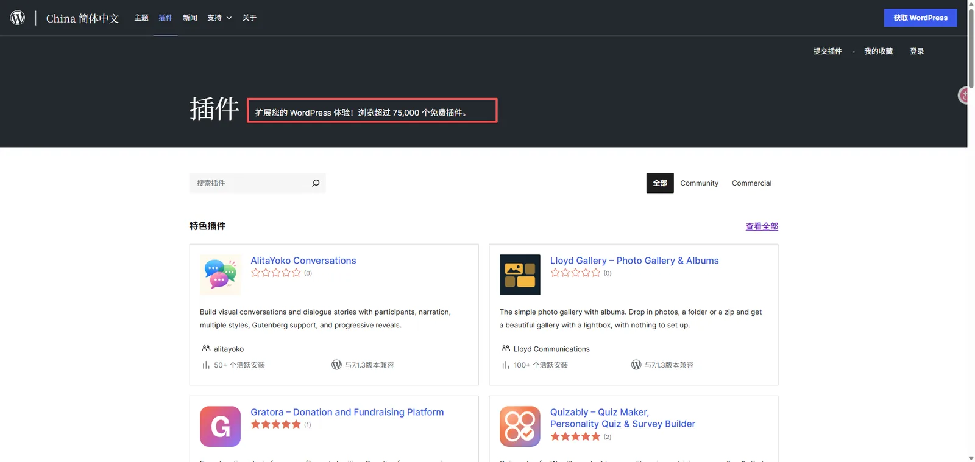Click Quizably five-star rating
Screen dimensions: 975x462
pos(575,436)
